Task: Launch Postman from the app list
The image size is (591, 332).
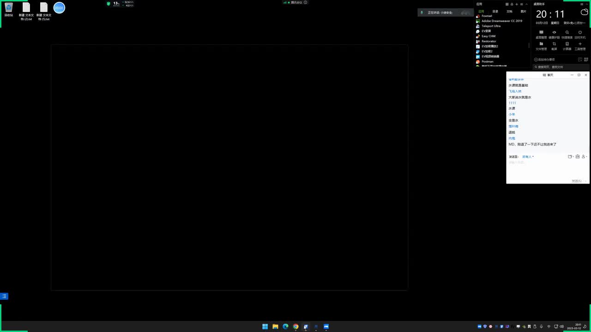Action: tap(488, 61)
